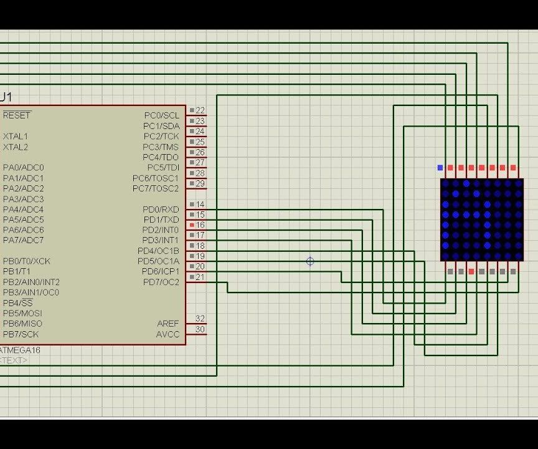Select the PD6/ICP1 pin label
The width and height of the screenshot is (538, 449).
[x=160, y=271]
